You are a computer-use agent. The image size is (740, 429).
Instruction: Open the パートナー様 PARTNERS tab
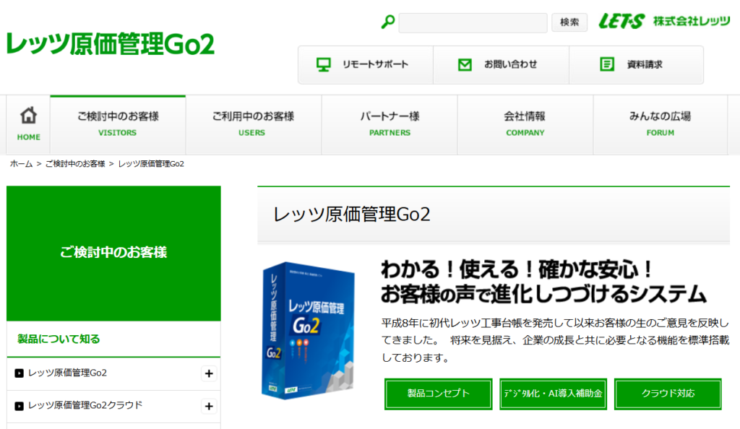[390, 124]
